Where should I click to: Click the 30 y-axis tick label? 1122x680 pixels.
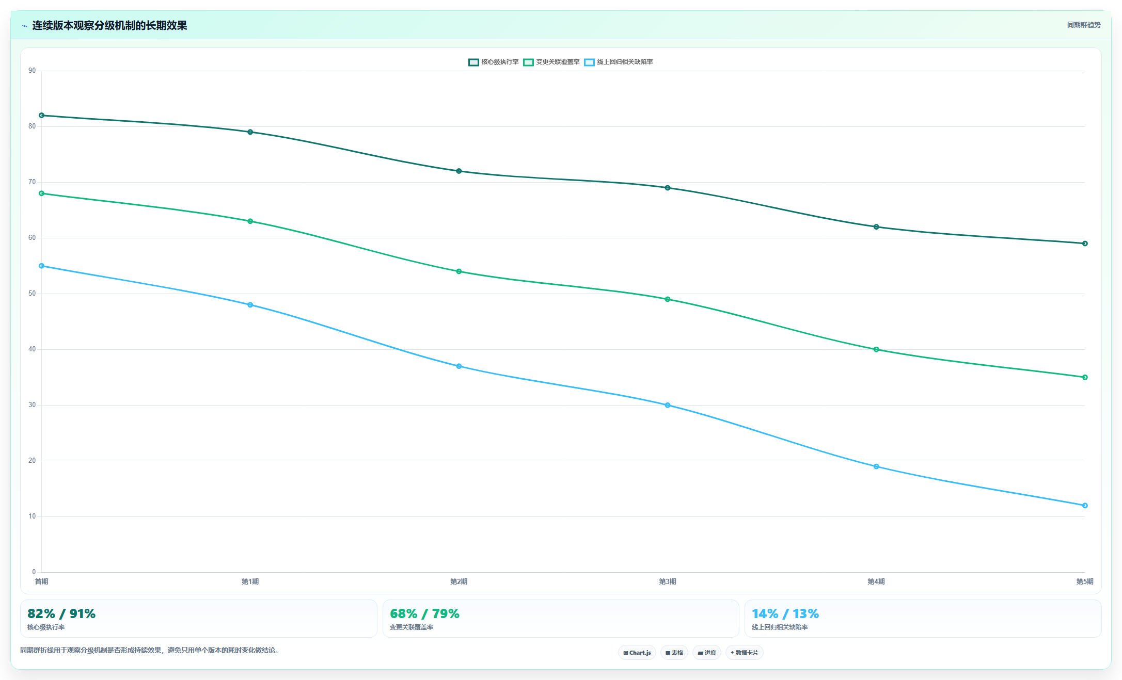coord(32,405)
